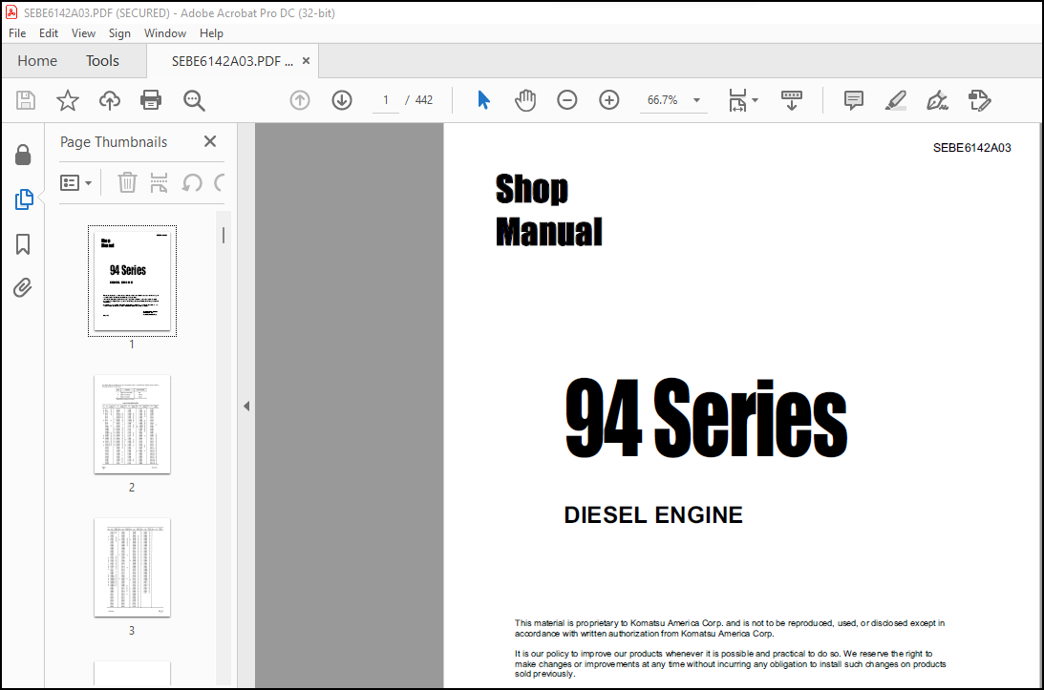Select page 2 thumbnail
The height and width of the screenshot is (690, 1044).
pos(132,425)
